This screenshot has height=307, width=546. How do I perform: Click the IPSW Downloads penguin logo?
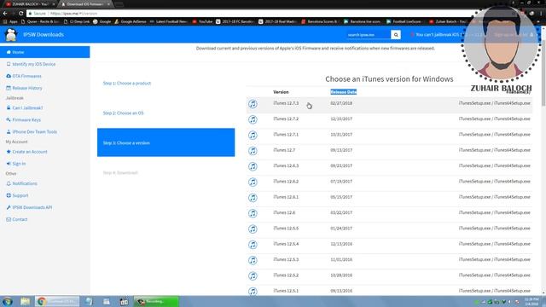[11, 35]
